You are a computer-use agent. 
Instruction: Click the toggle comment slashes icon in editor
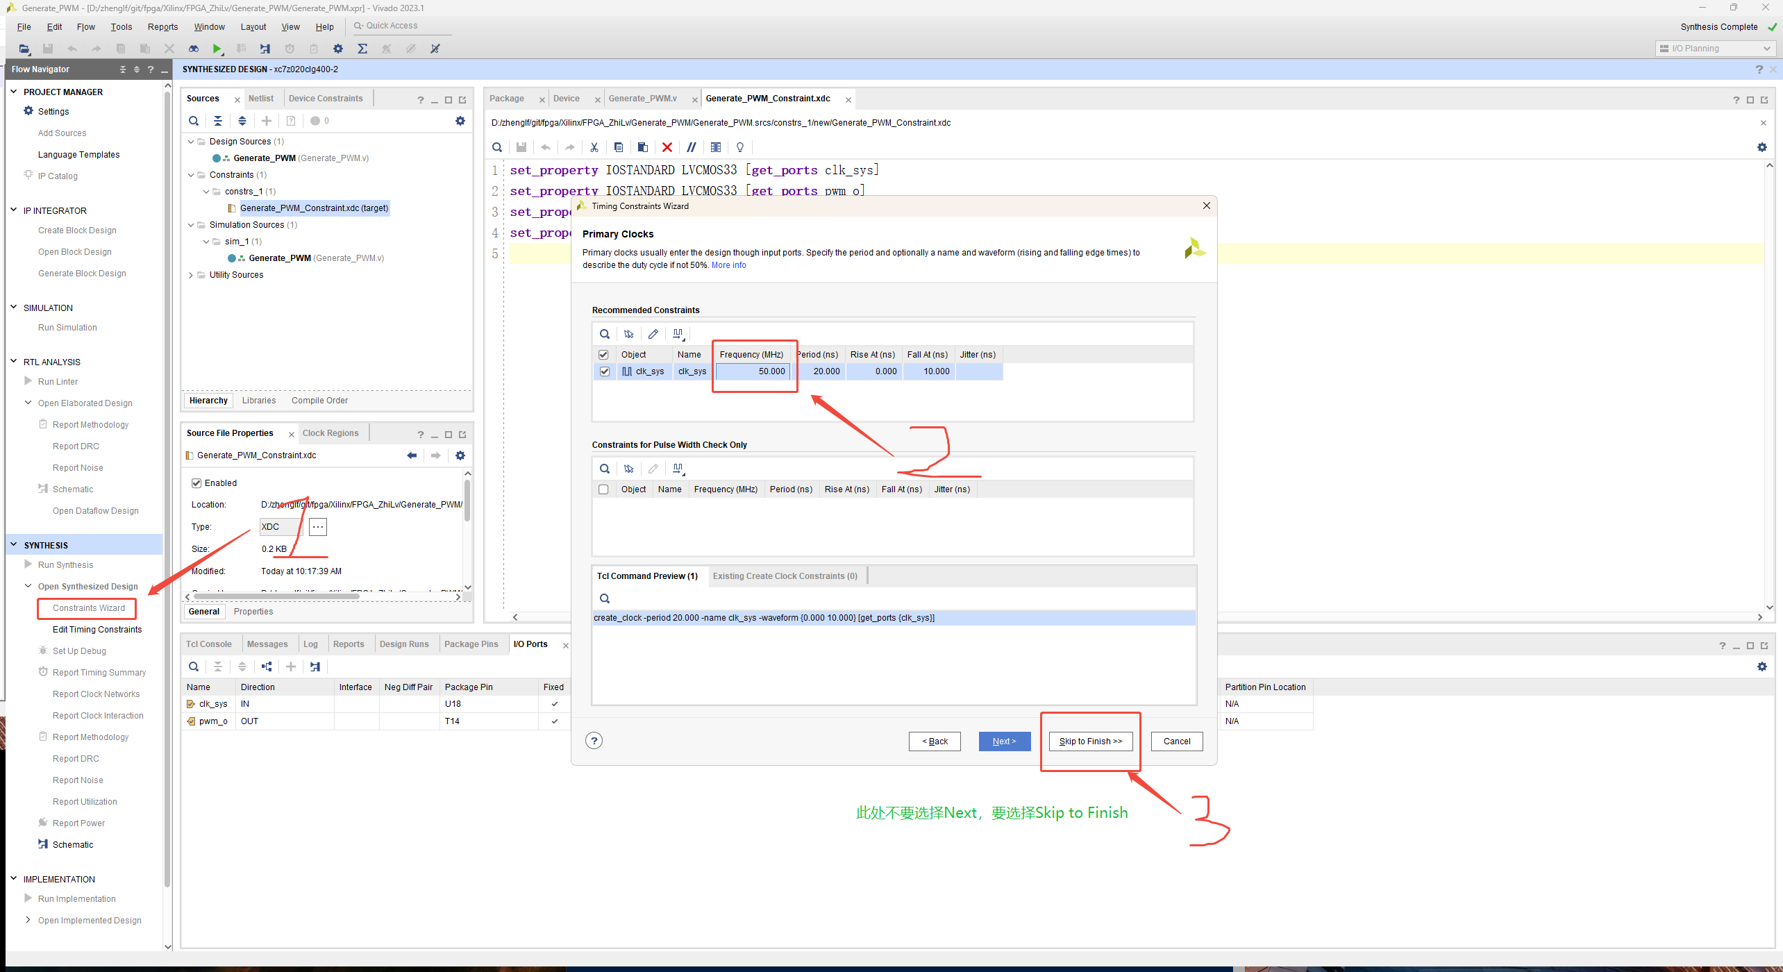[x=692, y=147]
